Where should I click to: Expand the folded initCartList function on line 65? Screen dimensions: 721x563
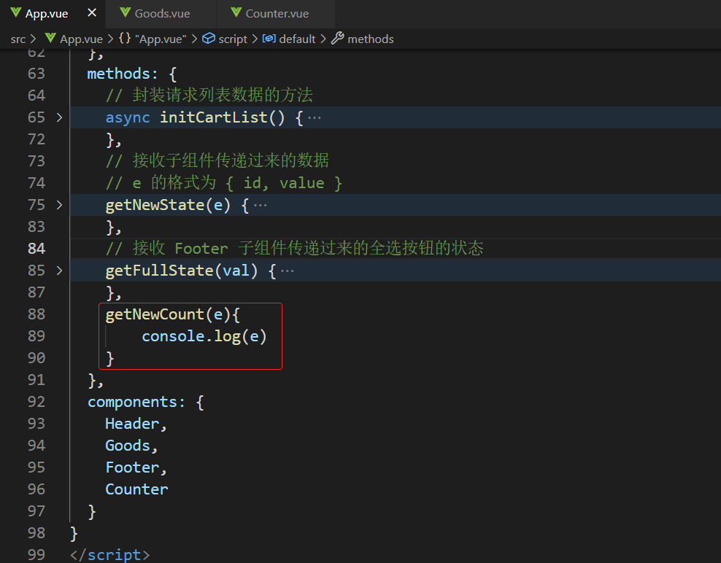coord(59,117)
